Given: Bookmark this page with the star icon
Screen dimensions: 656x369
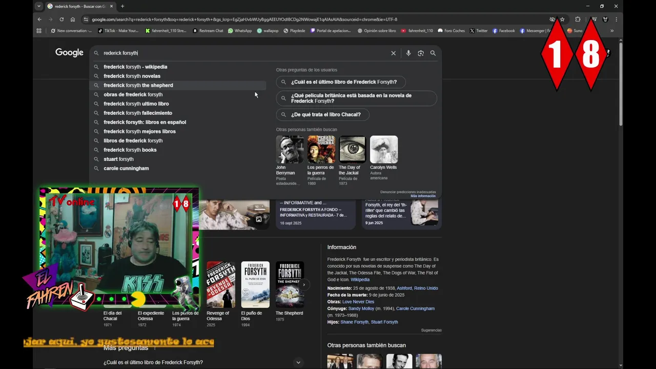Looking at the screenshot, I should click(562, 19).
